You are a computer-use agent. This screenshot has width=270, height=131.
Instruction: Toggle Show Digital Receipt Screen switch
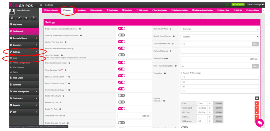point(121,63)
